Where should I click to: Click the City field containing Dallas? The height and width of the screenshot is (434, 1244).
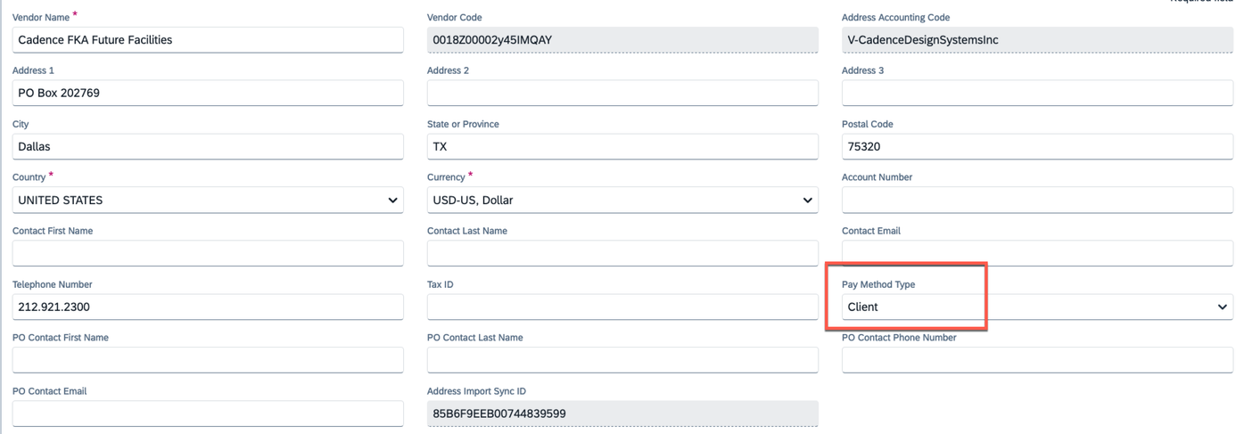point(208,146)
